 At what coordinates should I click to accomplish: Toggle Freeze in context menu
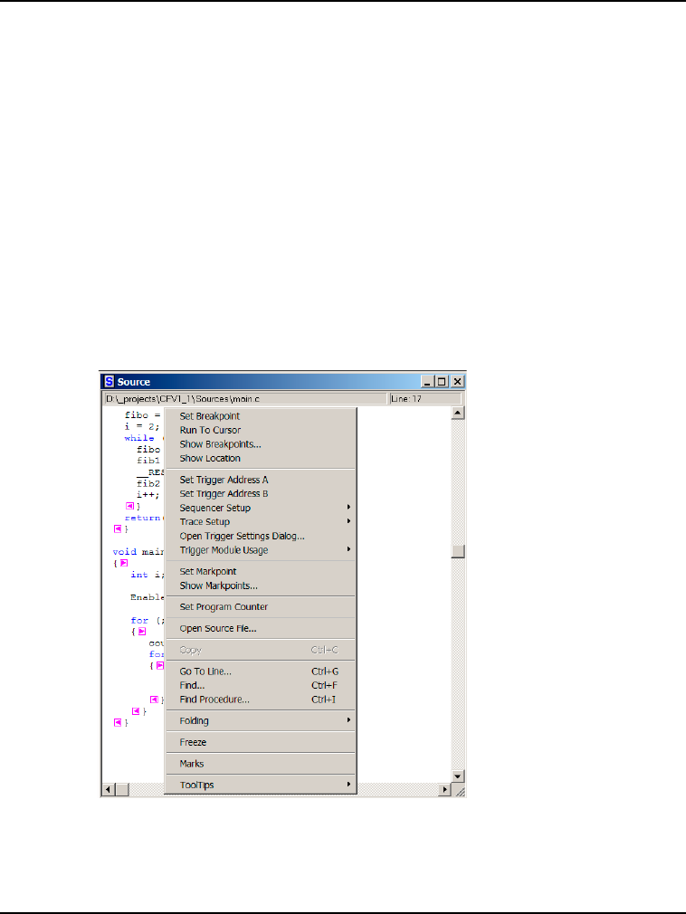[261, 742]
